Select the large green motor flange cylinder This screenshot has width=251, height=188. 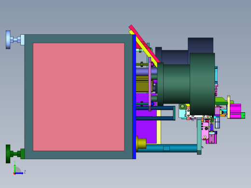202,84
